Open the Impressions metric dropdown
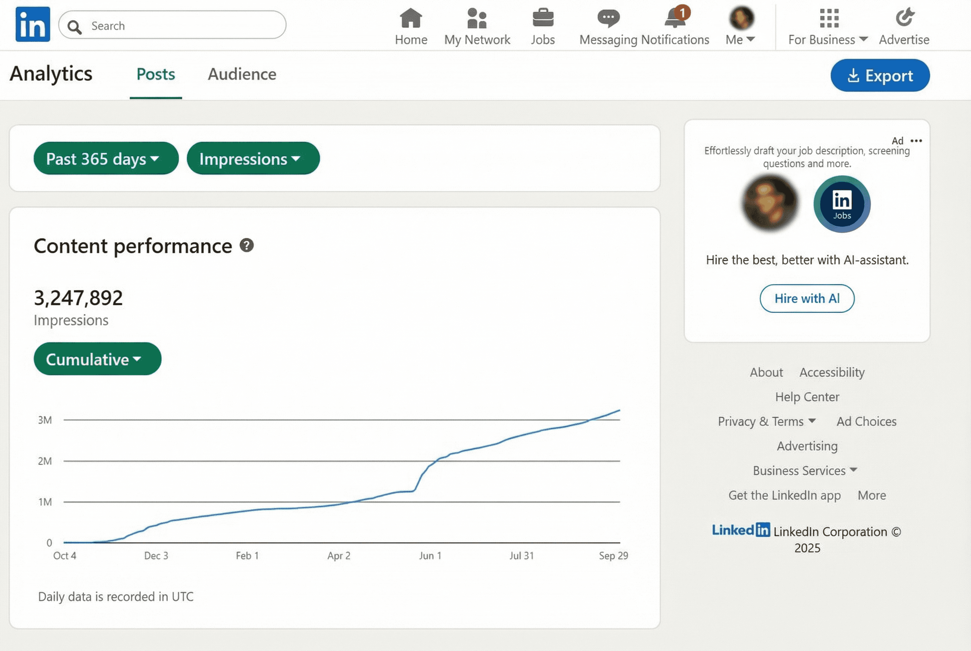Image resolution: width=971 pixels, height=651 pixels. pos(253,159)
